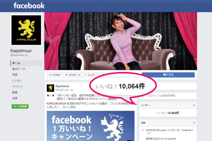Click the info circle icon beside KAPELMUUR cocoti

(143, 130)
